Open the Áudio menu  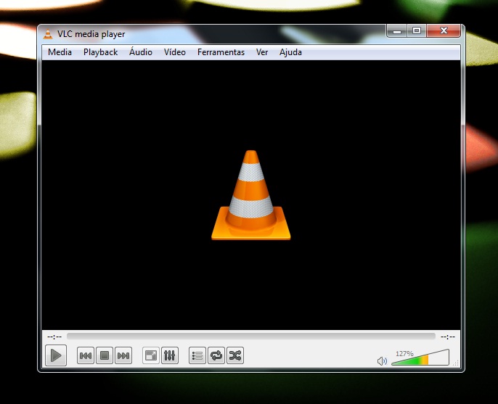[141, 52]
